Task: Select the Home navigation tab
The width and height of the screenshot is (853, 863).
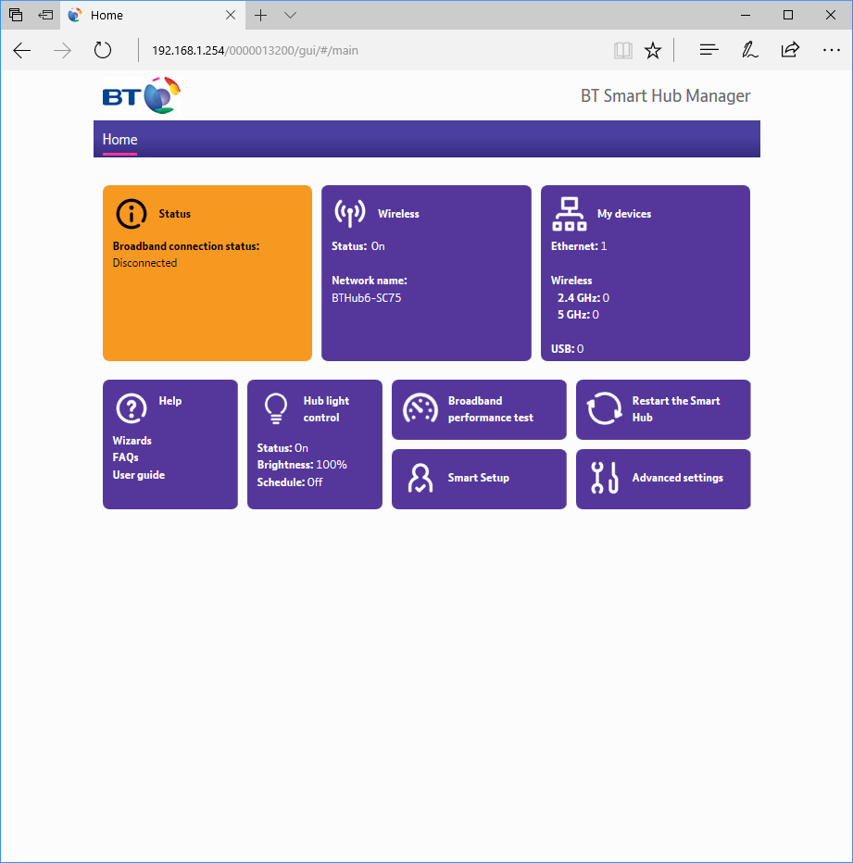Action: point(119,140)
